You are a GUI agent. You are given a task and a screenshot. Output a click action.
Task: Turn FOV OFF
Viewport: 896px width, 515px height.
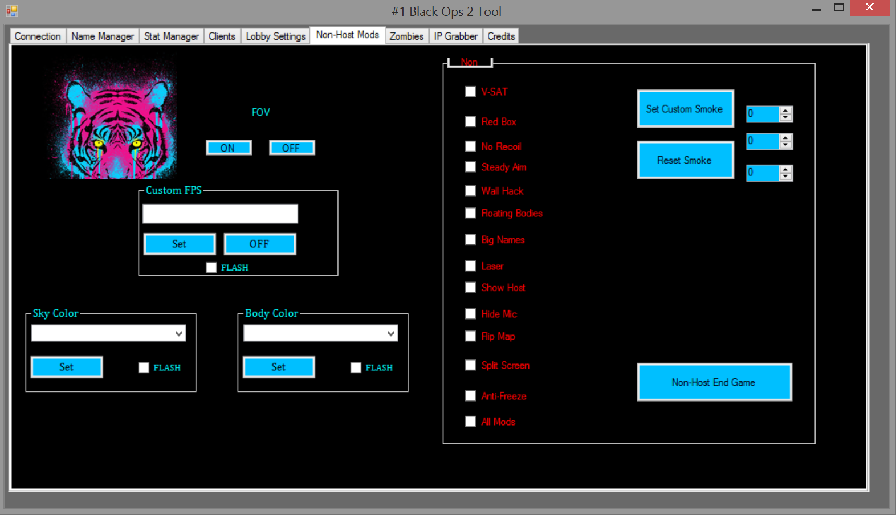tap(292, 148)
